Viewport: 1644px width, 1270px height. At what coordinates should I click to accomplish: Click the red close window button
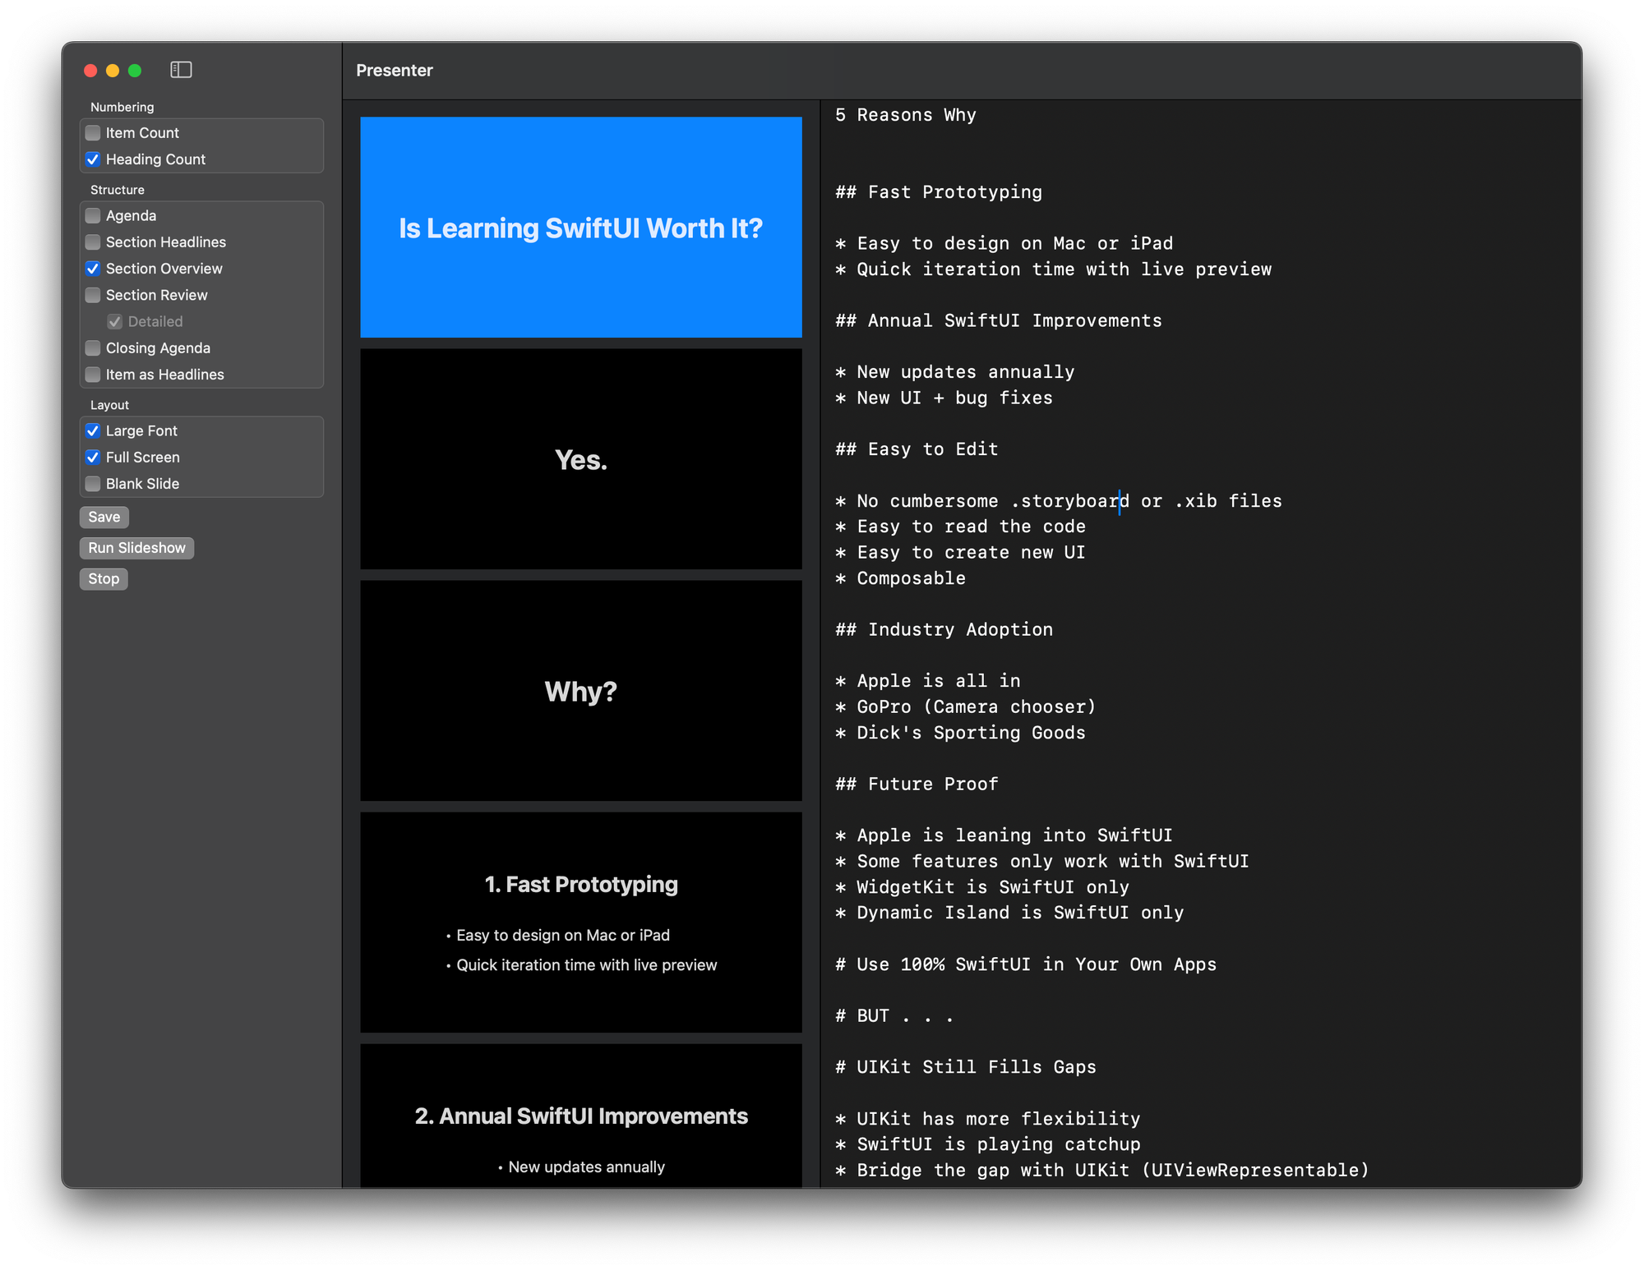tap(90, 71)
